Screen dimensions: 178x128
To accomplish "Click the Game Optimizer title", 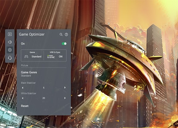I will pos(32,34).
